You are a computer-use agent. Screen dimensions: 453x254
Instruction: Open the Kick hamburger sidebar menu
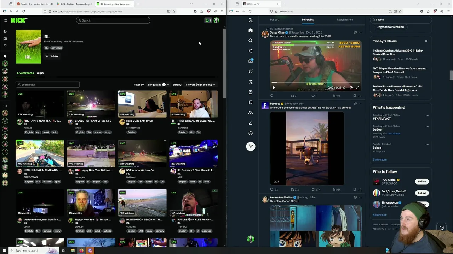[x=6, y=20]
